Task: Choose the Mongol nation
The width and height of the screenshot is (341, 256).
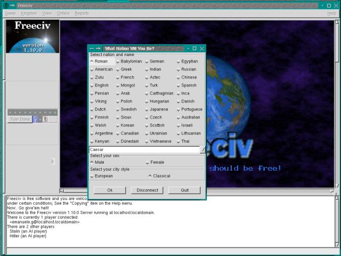Action: click(126, 85)
